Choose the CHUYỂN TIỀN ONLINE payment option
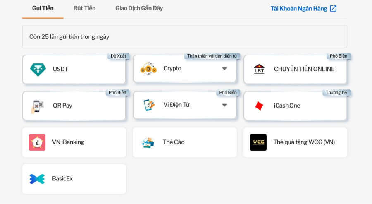This screenshot has width=372, height=204. [304, 69]
